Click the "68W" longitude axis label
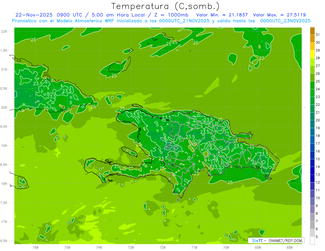Viewport: 325px width, 251px height. pyautogui.click(x=290, y=247)
